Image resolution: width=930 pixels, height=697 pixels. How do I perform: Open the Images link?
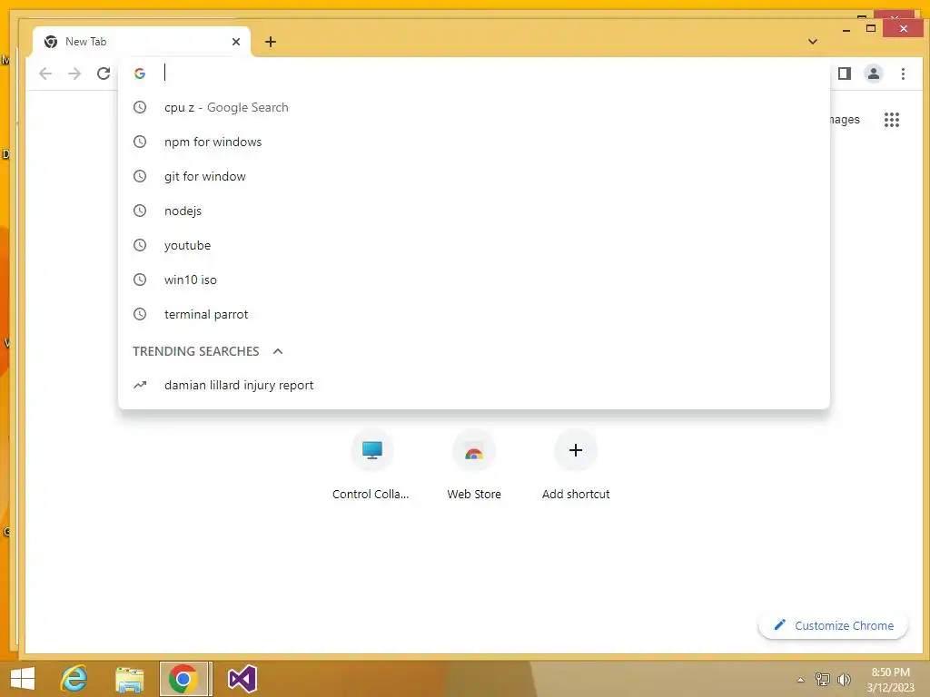click(844, 120)
